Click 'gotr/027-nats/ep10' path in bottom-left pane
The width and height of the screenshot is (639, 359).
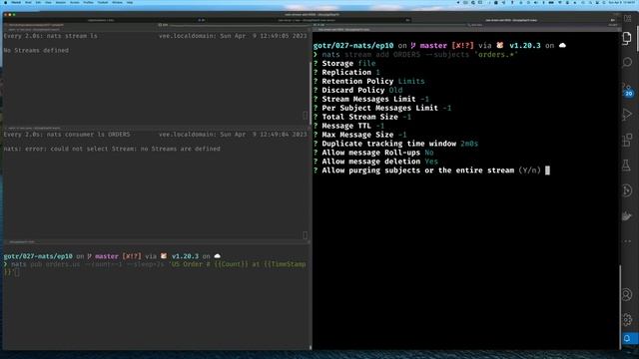point(38,256)
